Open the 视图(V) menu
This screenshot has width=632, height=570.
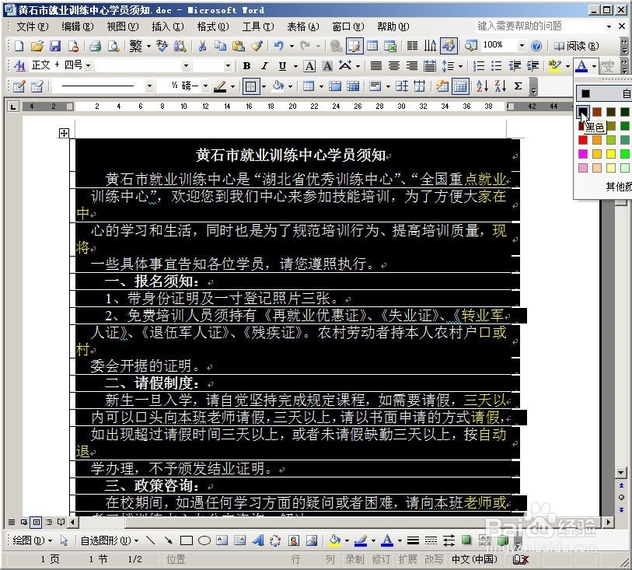pyautogui.click(x=123, y=26)
